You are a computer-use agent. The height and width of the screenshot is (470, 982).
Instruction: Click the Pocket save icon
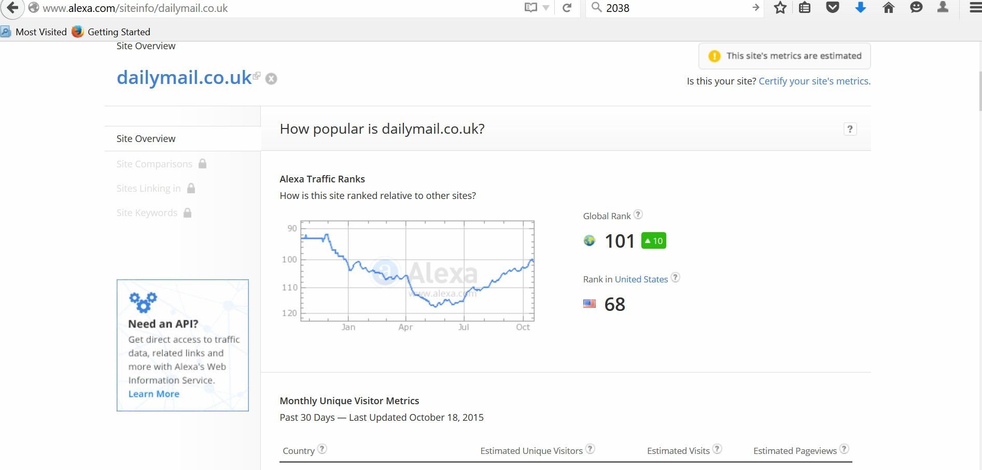click(832, 8)
